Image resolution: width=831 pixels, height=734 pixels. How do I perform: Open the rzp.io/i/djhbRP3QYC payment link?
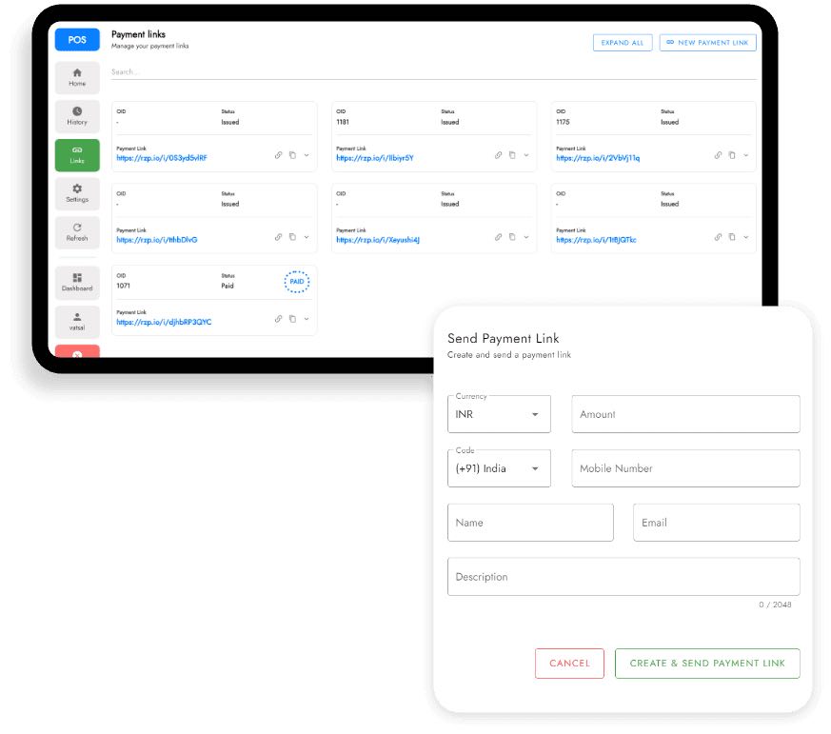click(164, 322)
